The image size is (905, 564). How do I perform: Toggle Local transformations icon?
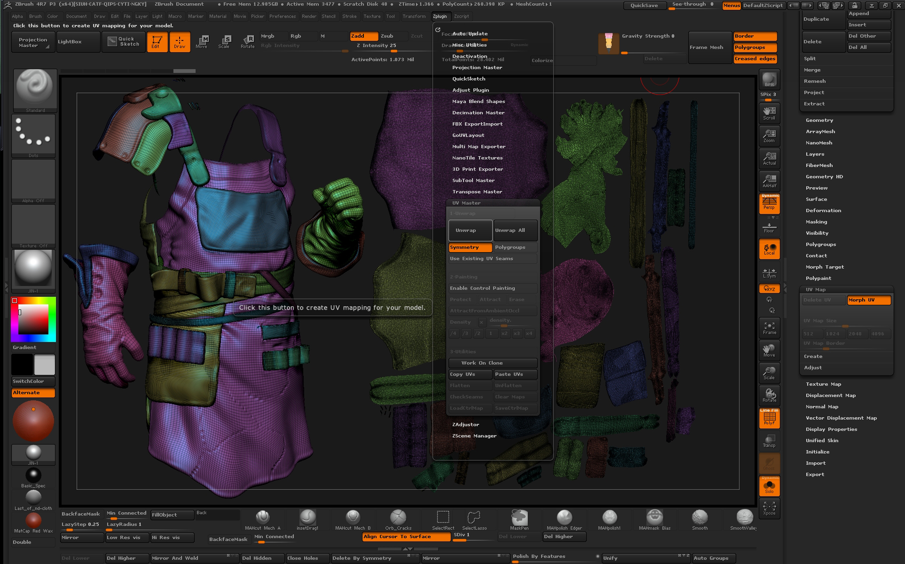(x=769, y=249)
